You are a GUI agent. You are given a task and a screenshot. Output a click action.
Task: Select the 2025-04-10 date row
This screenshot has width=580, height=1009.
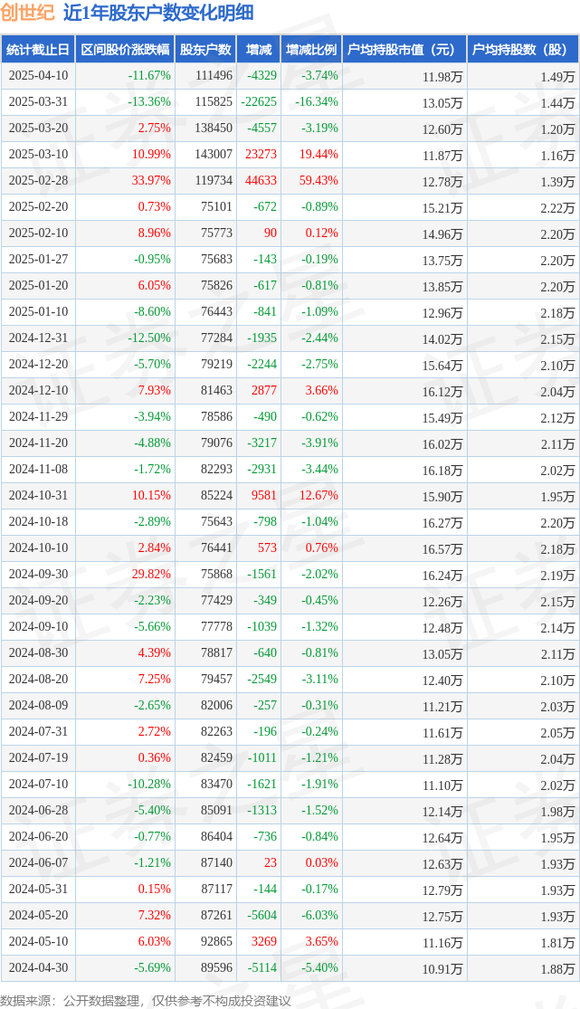290,76
